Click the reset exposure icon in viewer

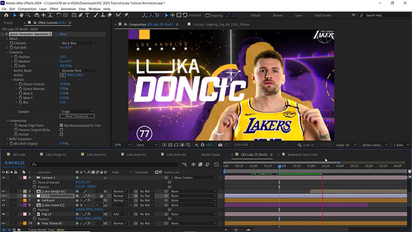(x=202, y=145)
